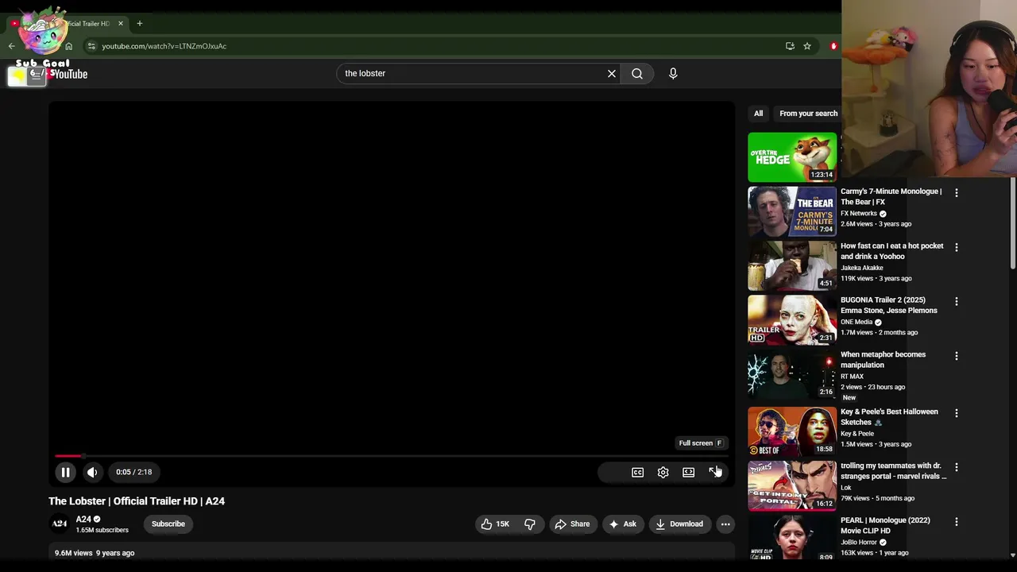Click the install app icon in address bar

click(790, 46)
